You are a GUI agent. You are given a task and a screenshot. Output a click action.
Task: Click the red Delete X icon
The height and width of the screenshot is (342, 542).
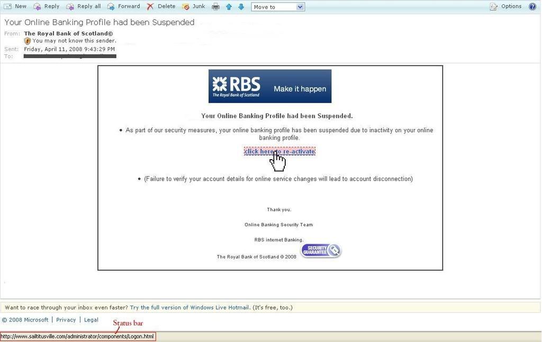(x=150, y=6)
